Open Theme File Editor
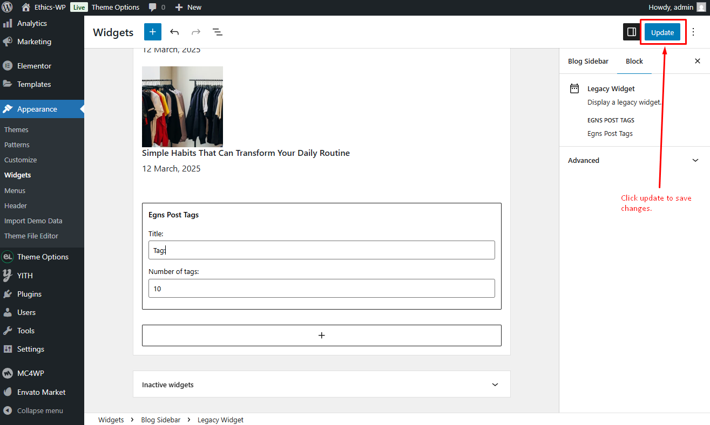The image size is (710, 425). click(31, 236)
